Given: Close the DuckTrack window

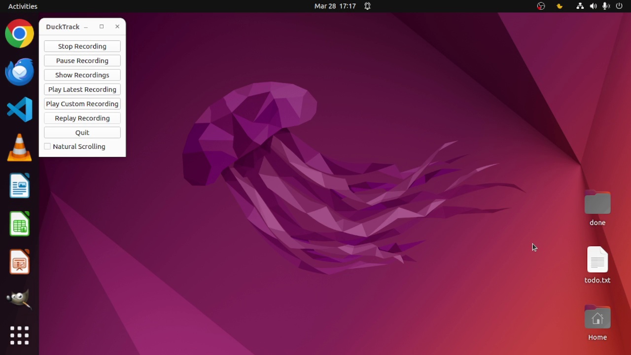Looking at the screenshot, I should coord(117,27).
